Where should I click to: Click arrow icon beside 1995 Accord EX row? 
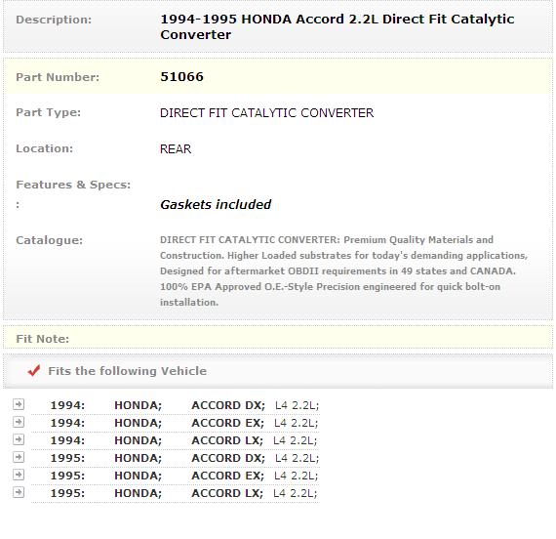[x=19, y=475]
